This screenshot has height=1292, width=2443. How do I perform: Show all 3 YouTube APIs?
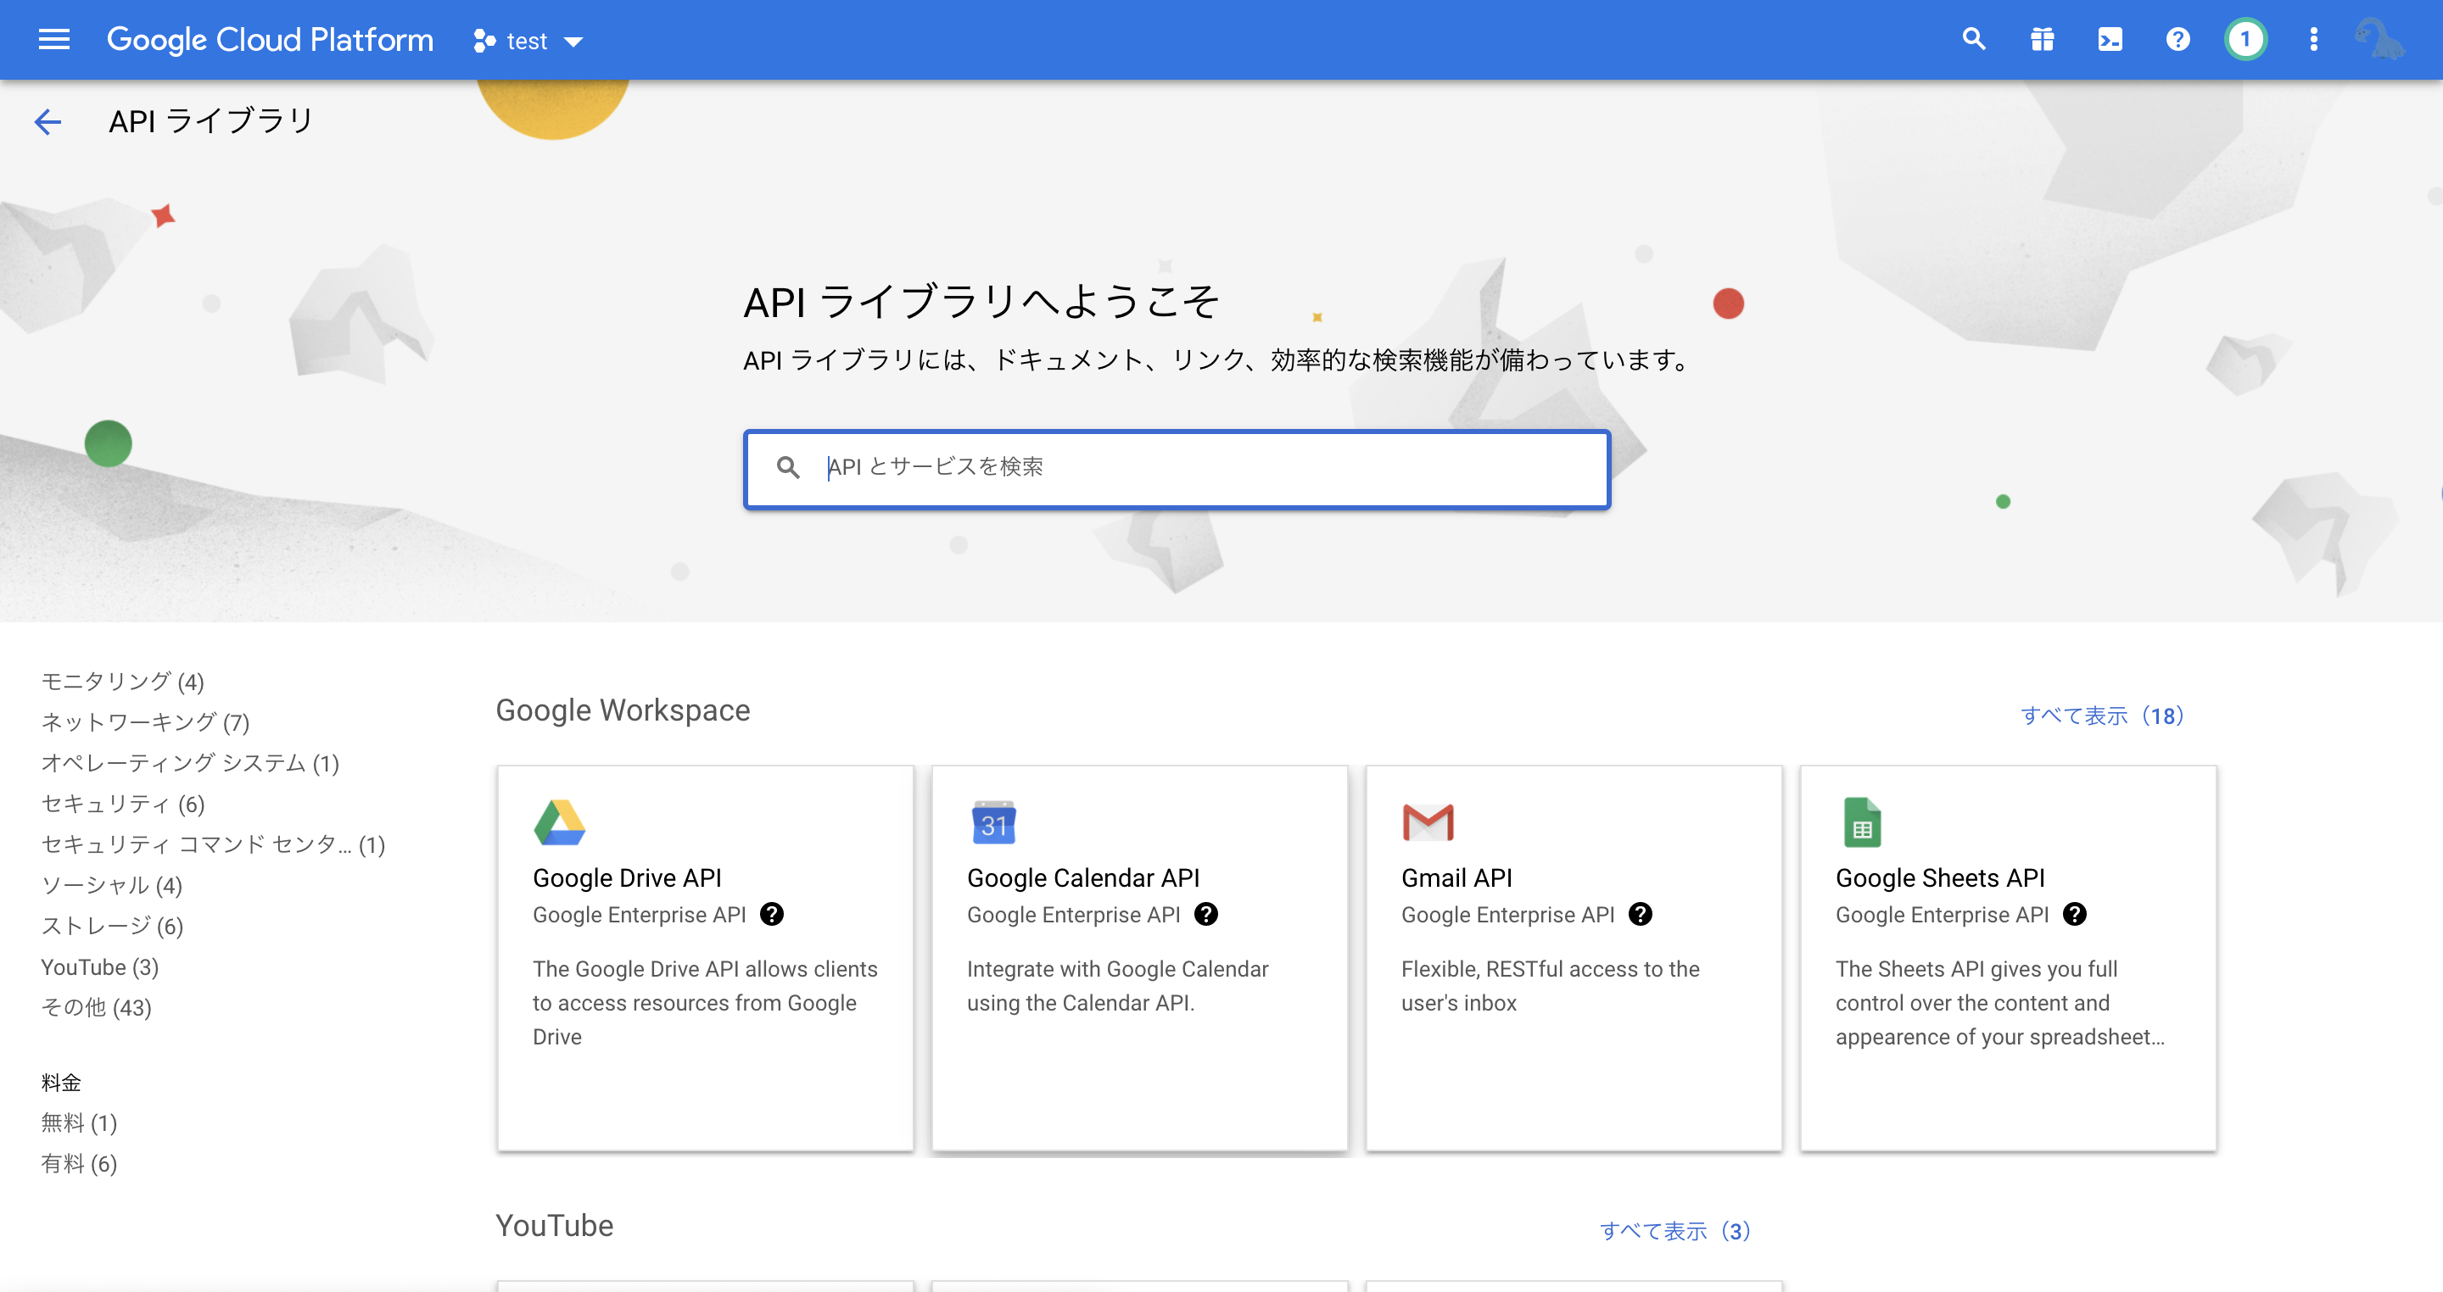click(1674, 1230)
